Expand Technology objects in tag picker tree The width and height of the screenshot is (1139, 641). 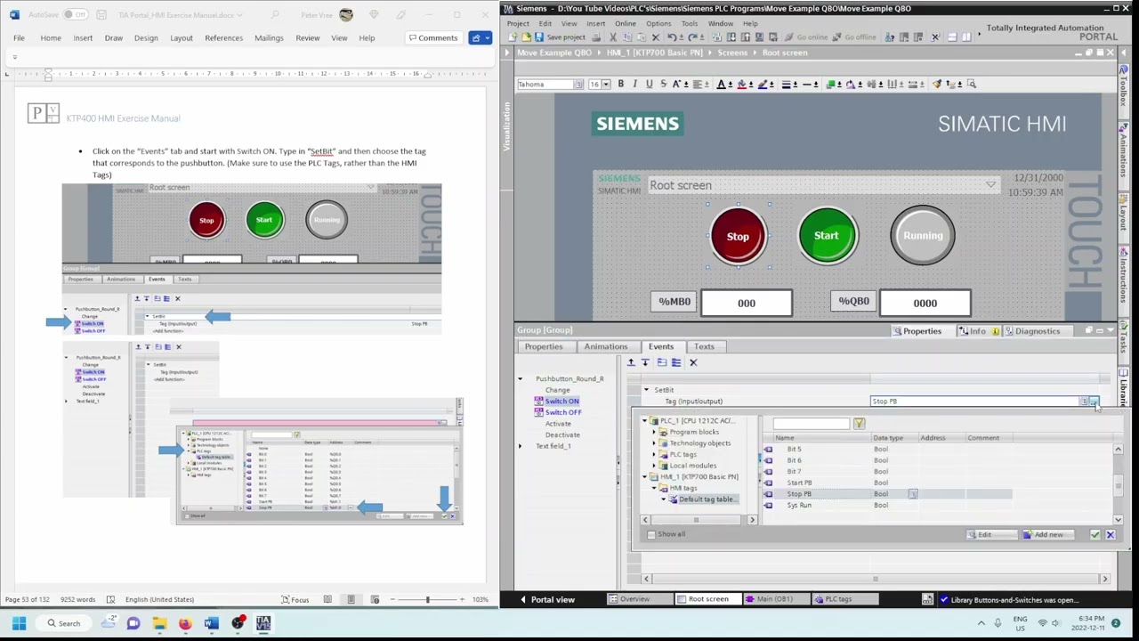[x=654, y=443]
